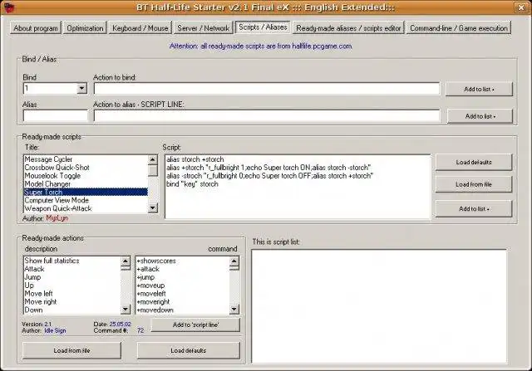Screen dimensions: 532x371
Task: Select the +moveright command
Action: click(x=183, y=301)
